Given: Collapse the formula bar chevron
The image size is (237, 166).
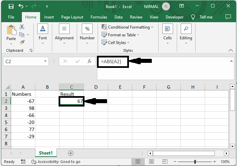Looking at the screenshot, I should (x=231, y=61).
